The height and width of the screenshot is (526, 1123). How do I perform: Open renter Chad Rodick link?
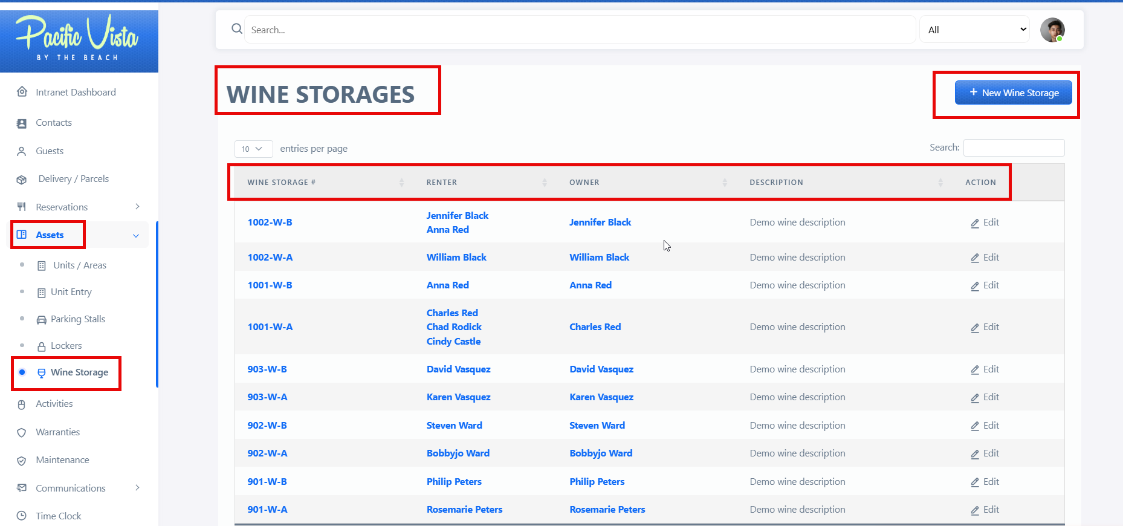click(454, 326)
